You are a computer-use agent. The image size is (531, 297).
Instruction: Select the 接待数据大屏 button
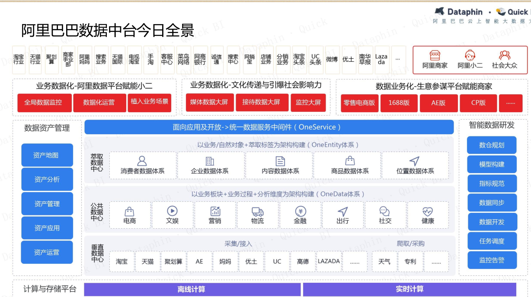tap(261, 103)
